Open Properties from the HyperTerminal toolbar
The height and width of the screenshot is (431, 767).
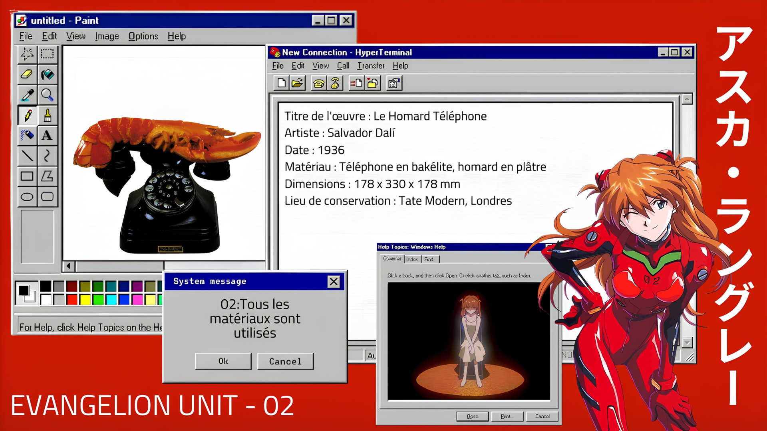point(394,83)
